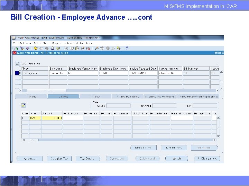Open the Folder menu
This screenshot has width=249, height=186.
(x=38, y=43)
